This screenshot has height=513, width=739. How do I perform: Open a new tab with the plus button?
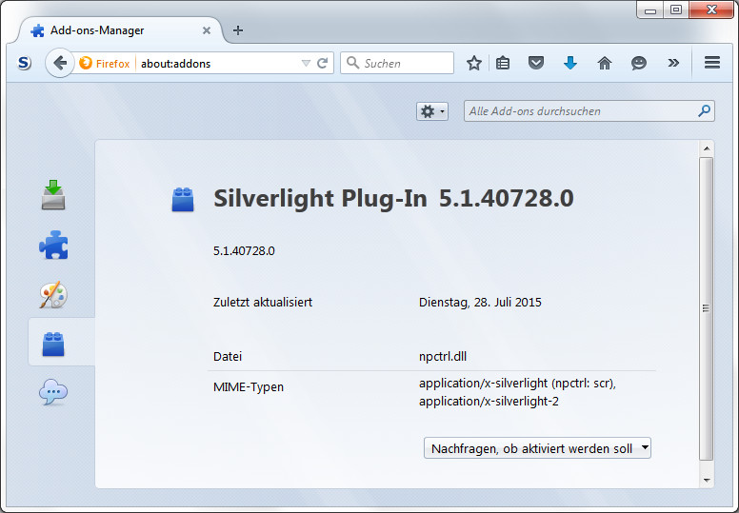tap(238, 30)
